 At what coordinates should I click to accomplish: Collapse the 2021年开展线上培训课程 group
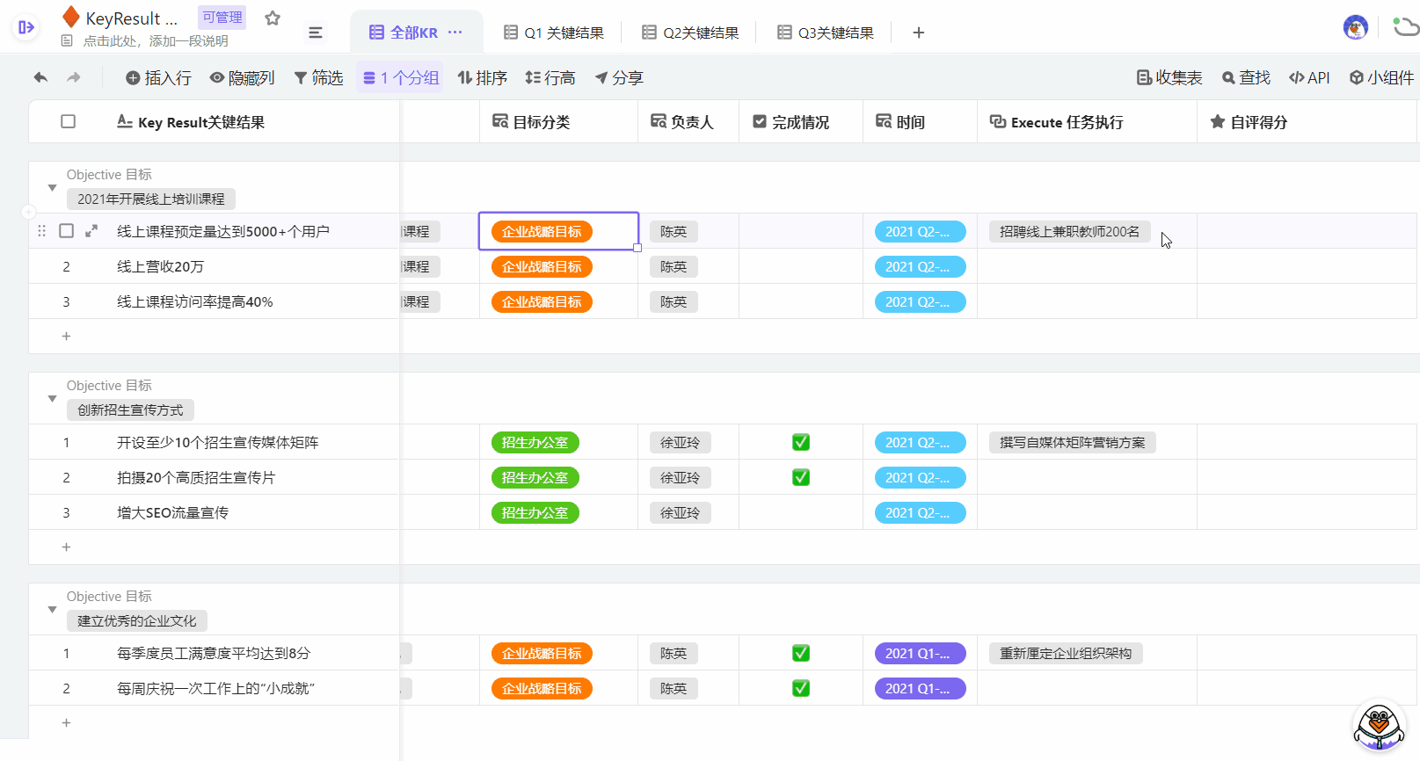[x=52, y=187]
